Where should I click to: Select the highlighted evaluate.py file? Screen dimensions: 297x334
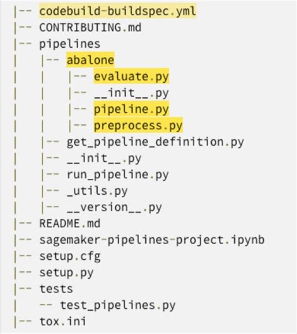point(132,76)
